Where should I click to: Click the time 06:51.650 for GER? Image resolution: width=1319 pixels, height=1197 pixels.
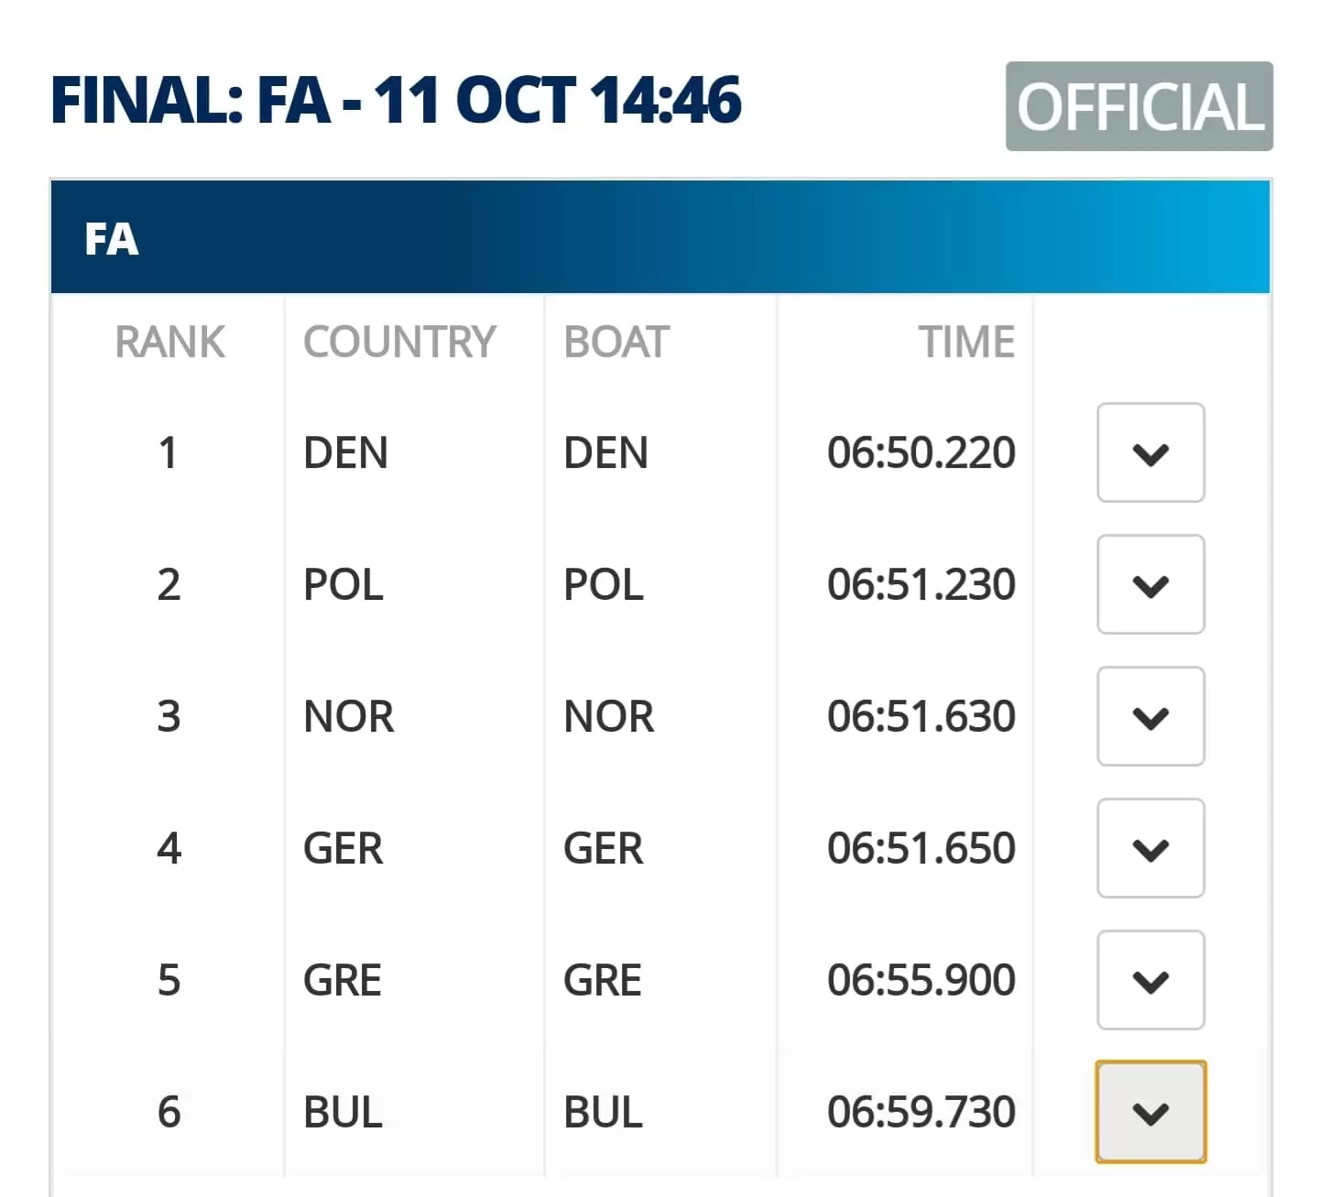921,848
